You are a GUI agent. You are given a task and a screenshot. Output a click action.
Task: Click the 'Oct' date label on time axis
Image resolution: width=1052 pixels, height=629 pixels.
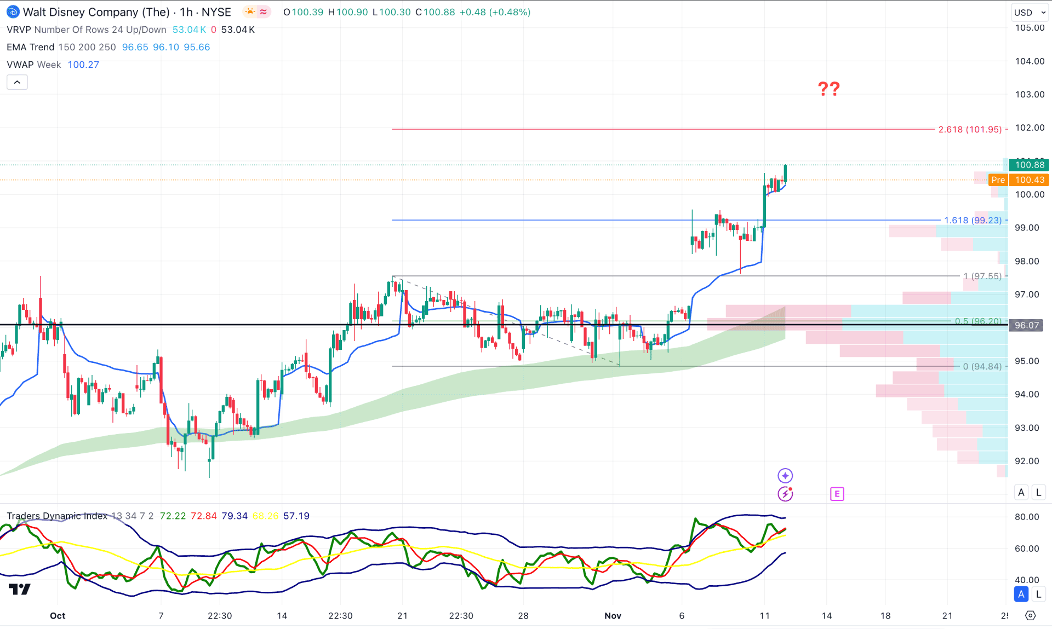tap(58, 616)
